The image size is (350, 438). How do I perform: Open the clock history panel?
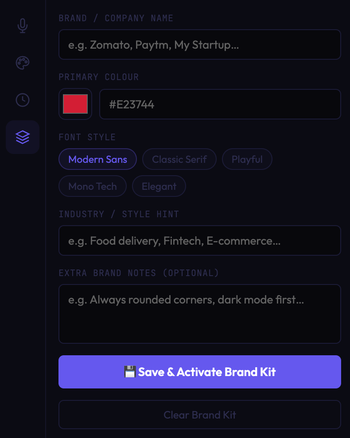[23, 100]
